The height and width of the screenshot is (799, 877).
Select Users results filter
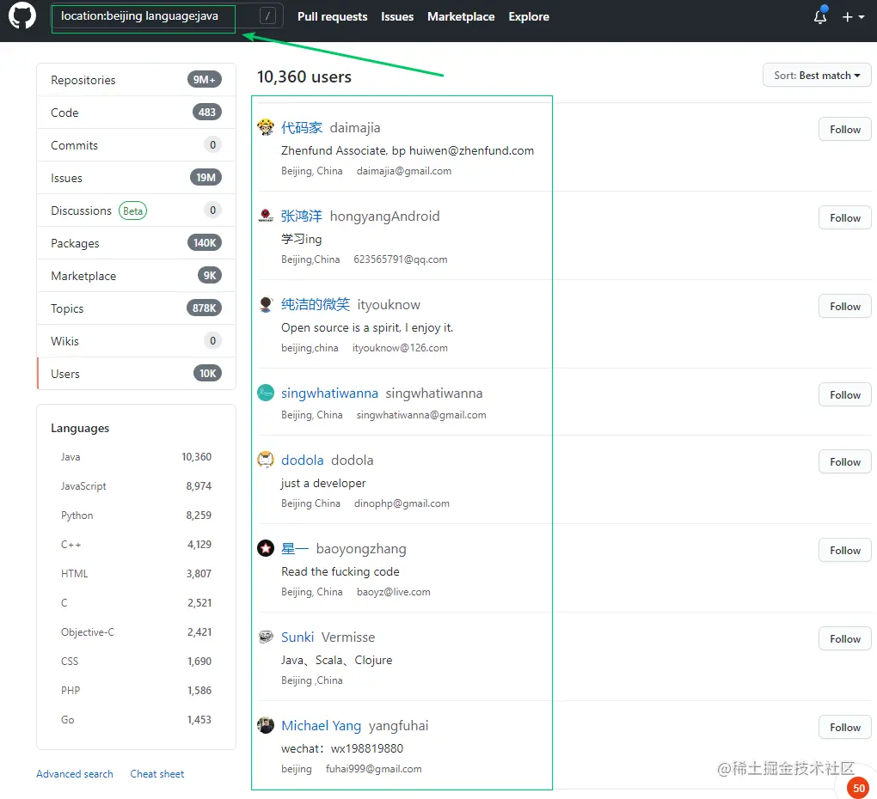tap(136, 374)
